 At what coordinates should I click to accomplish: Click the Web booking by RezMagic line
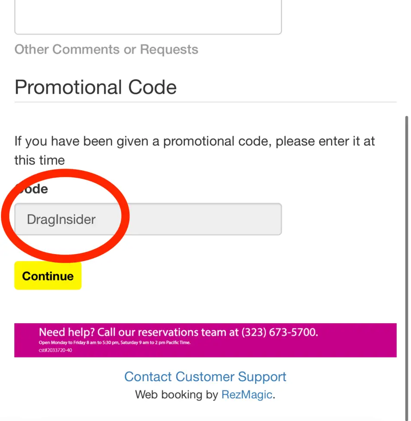coord(205,394)
